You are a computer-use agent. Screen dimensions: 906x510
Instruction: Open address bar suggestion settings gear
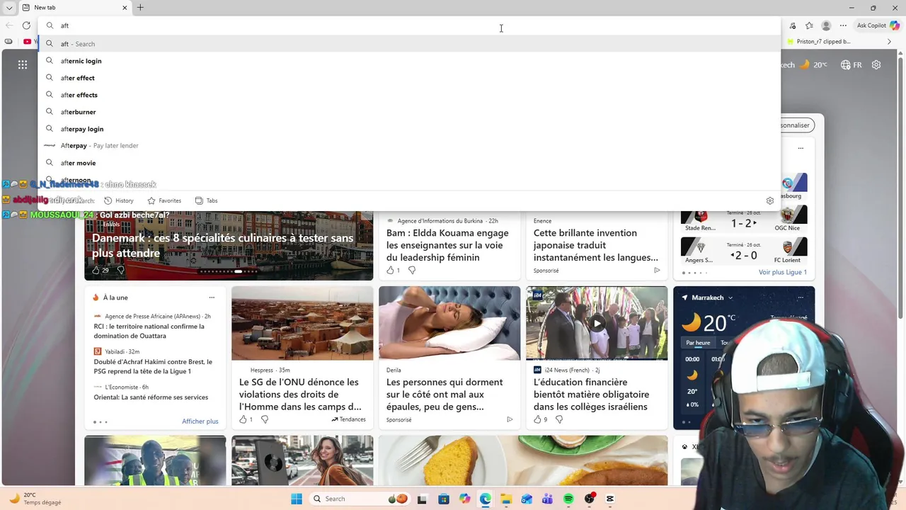coord(770,200)
